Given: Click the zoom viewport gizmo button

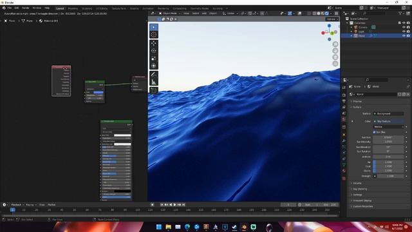Looking at the screenshot, I should 335,44.
